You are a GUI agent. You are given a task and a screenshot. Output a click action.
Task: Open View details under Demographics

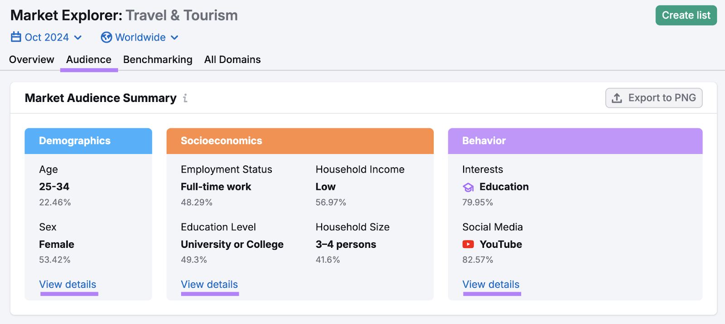point(68,285)
